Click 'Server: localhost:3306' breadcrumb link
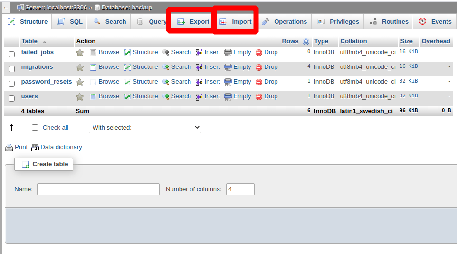Screen dimensions: 457x254 [x=56, y=8]
